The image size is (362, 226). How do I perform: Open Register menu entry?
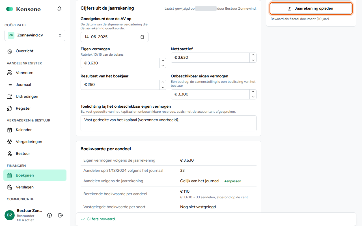[35, 108]
